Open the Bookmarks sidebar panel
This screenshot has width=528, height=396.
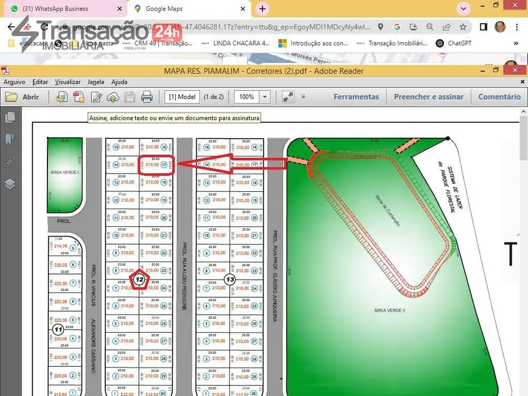click(x=10, y=140)
